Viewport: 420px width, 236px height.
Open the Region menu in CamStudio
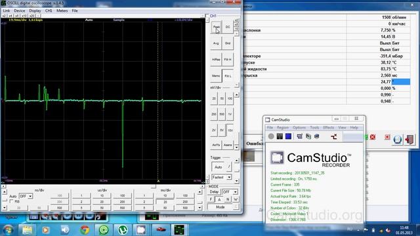pos(283,128)
